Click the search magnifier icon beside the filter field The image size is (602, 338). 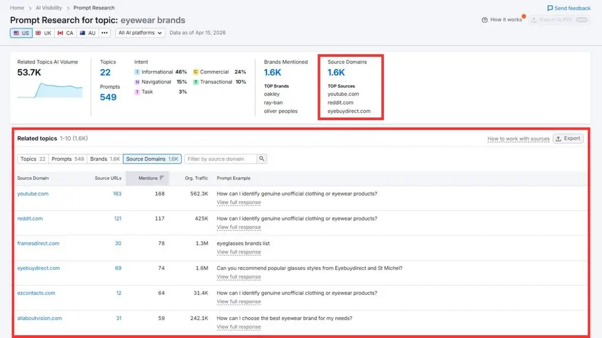262,158
